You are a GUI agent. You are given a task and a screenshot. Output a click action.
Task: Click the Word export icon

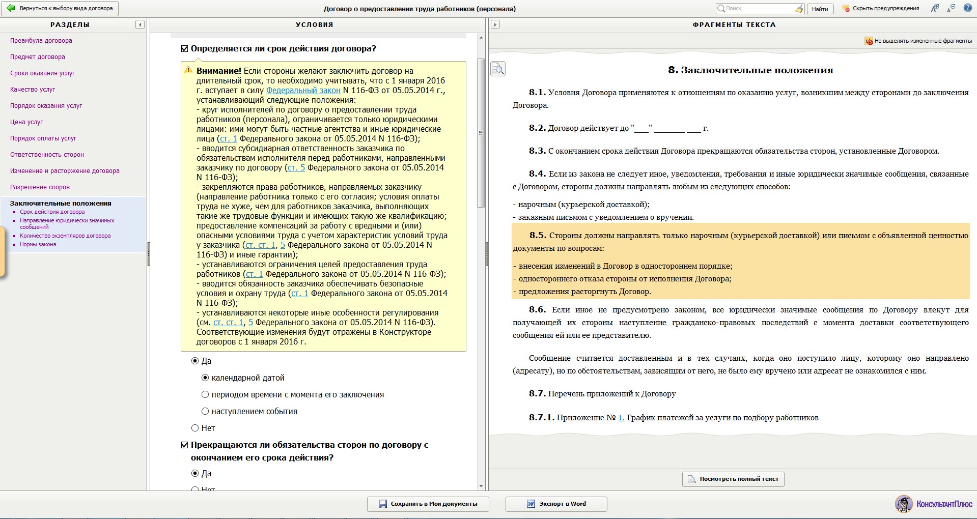[x=531, y=504]
